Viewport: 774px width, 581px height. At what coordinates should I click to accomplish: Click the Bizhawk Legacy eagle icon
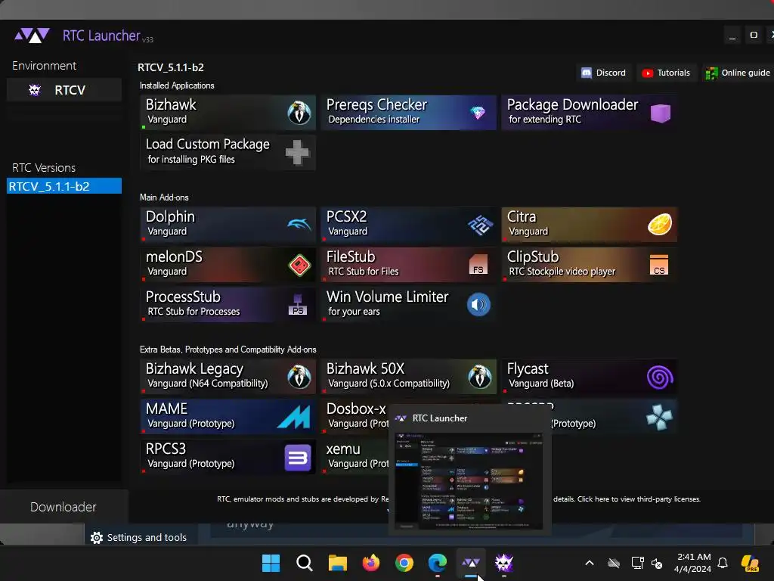pyautogui.click(x=299, y=377)
